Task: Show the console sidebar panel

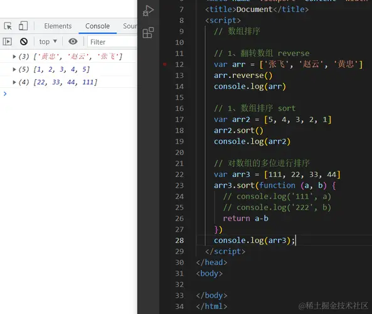Action: [x=7, y=42]
